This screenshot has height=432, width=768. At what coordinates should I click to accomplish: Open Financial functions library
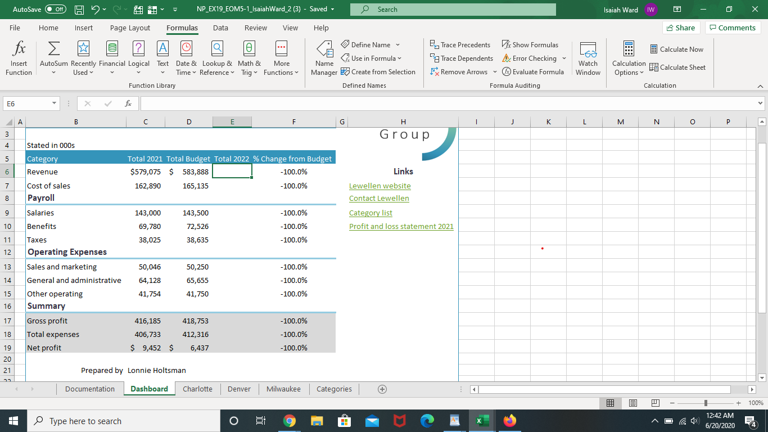pos(112,58)
